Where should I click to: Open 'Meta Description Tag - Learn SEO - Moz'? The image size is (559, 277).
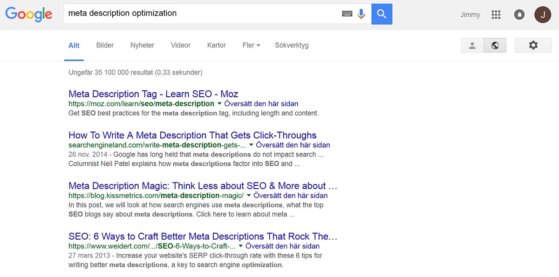(x=153, y=94)
